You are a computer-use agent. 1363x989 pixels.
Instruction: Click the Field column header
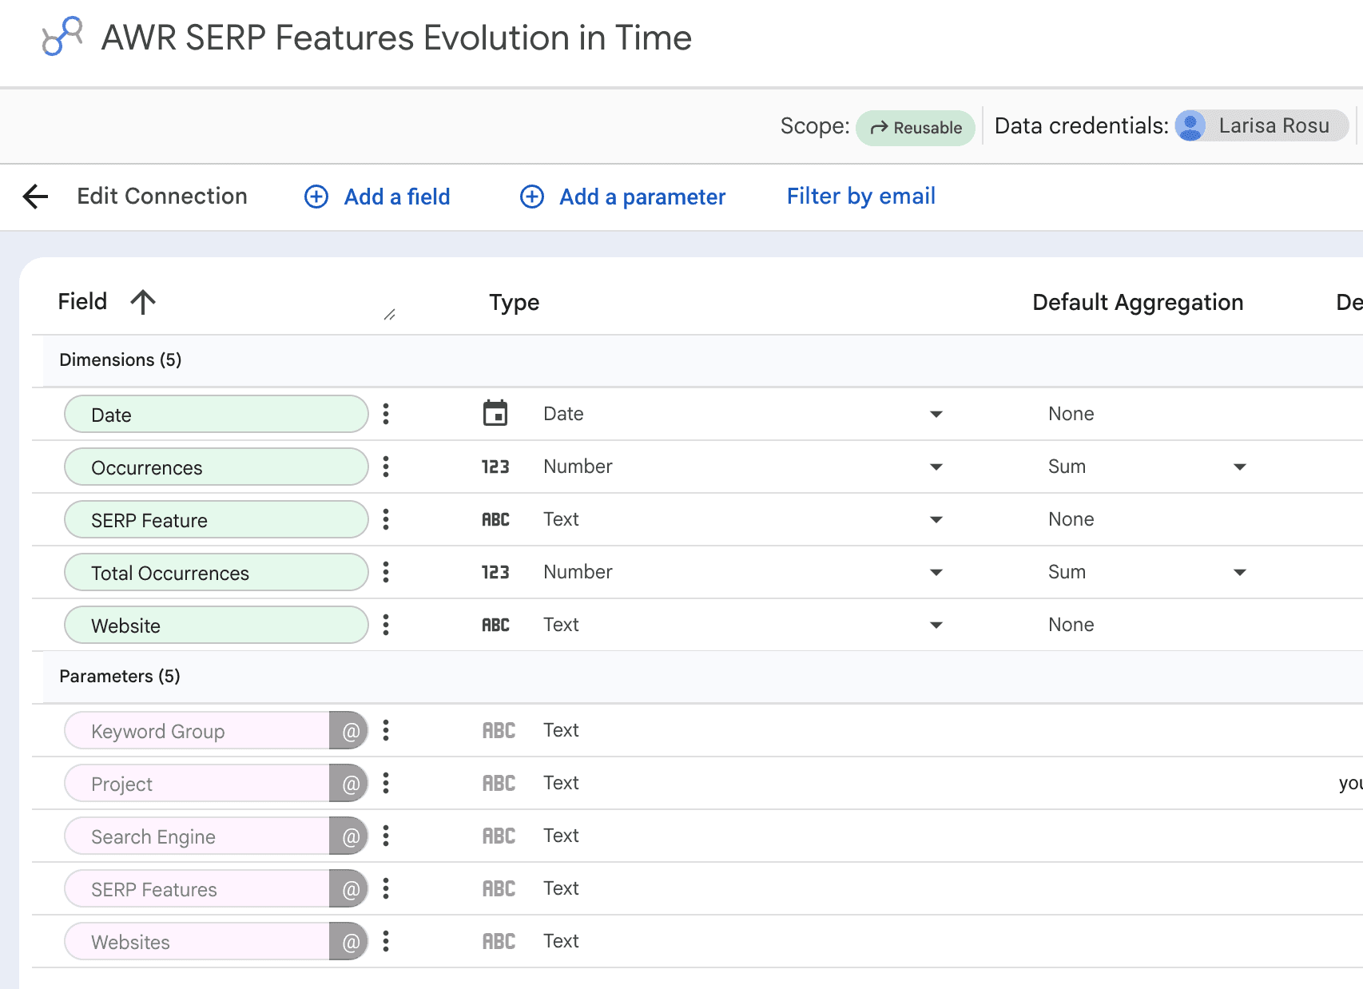tap(82, 302)
